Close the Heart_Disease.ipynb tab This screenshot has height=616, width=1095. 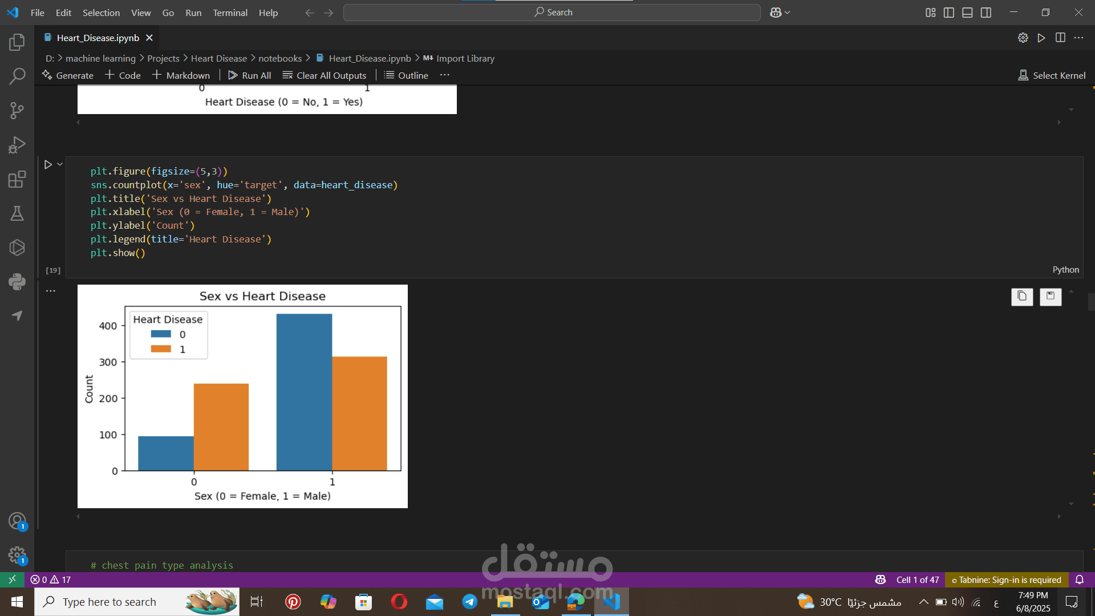pos(149,38)
